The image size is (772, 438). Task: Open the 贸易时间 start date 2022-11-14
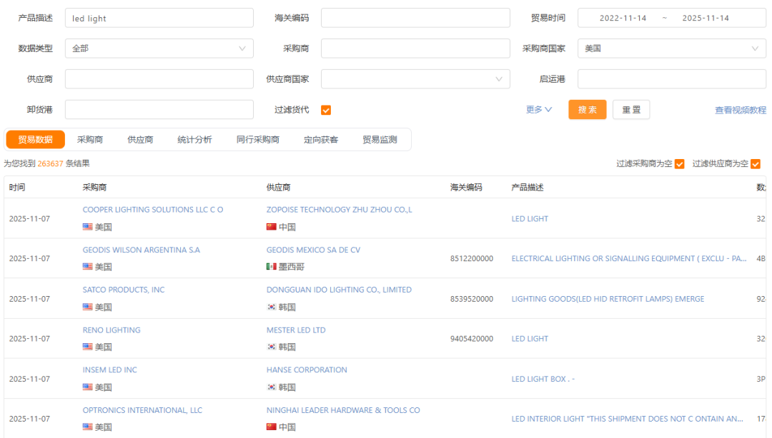pyautogui.click(x=623, y=18)
